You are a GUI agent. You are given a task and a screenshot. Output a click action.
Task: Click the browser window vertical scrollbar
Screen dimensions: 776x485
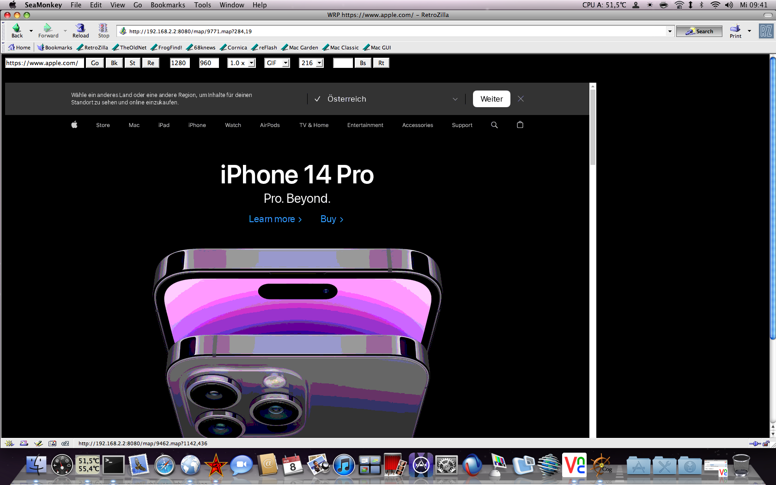pyautogui.click(x=773, y=199)
